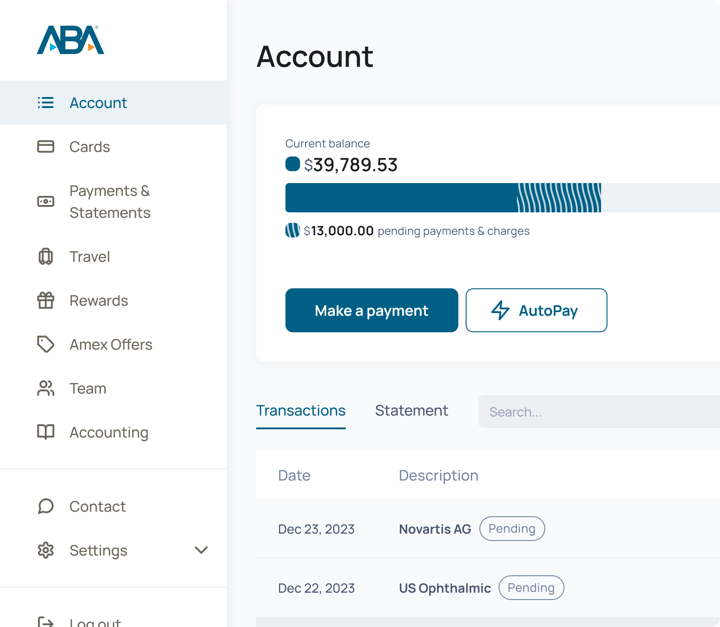The height and width of the screenshot is (627, 720).
Task: Open the Travel section
Action: point(113,256)
